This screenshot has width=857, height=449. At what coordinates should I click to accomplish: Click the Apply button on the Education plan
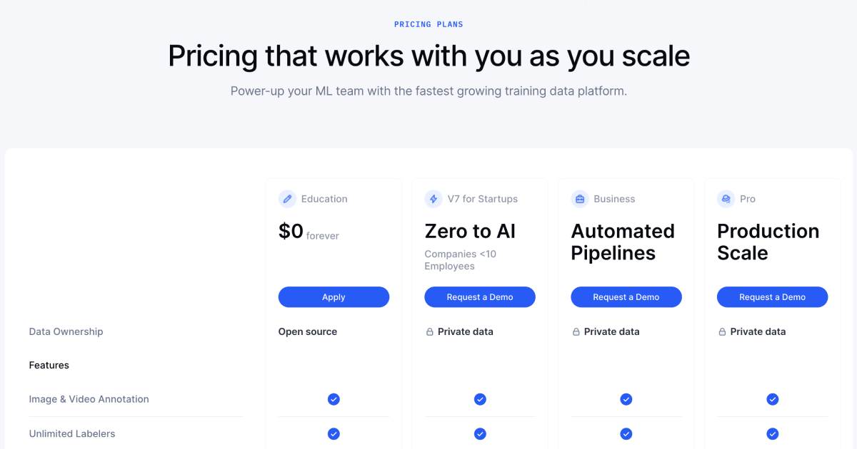(x=334, y=297)
